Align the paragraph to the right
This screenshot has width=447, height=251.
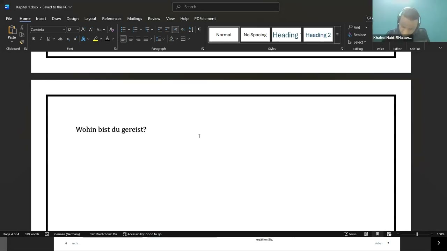point(138,39)
